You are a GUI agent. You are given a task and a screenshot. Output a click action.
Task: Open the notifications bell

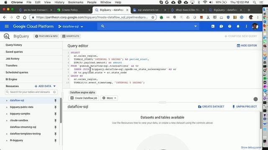[238, 26]
